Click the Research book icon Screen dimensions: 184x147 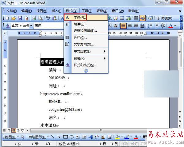tap(55, 18)
